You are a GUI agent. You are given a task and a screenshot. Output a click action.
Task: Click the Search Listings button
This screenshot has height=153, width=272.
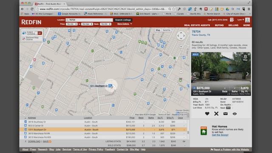click(x=123, y=20)
